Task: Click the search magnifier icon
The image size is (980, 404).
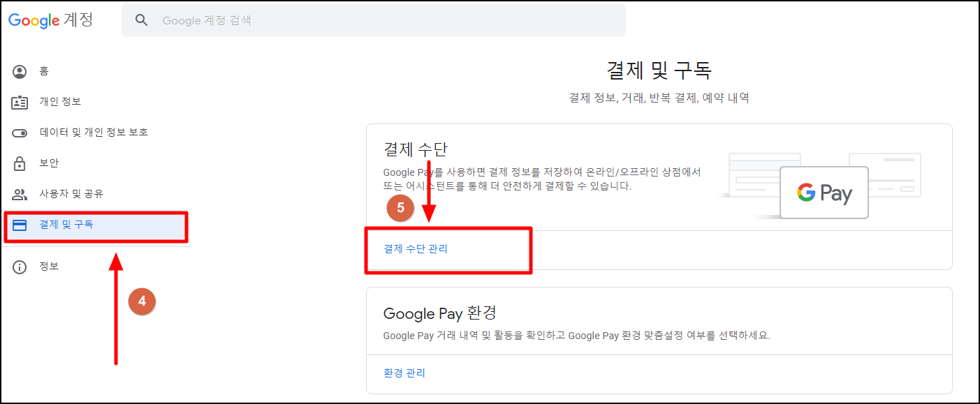Action: click(142, 20)
